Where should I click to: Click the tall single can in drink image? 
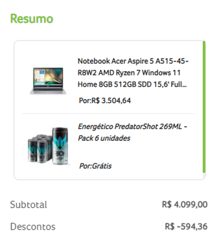(60, 146)
